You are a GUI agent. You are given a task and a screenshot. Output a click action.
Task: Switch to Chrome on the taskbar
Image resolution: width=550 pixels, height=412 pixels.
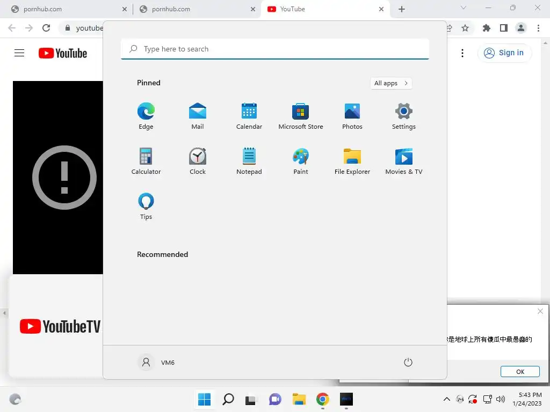coord(323,399)
